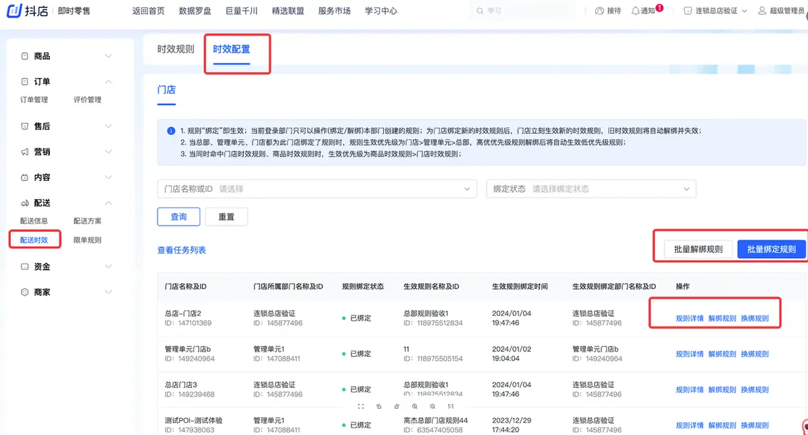808x435 pixels.
Task: Click the 商品 icon in the sidebar
Action: (25, 56)
